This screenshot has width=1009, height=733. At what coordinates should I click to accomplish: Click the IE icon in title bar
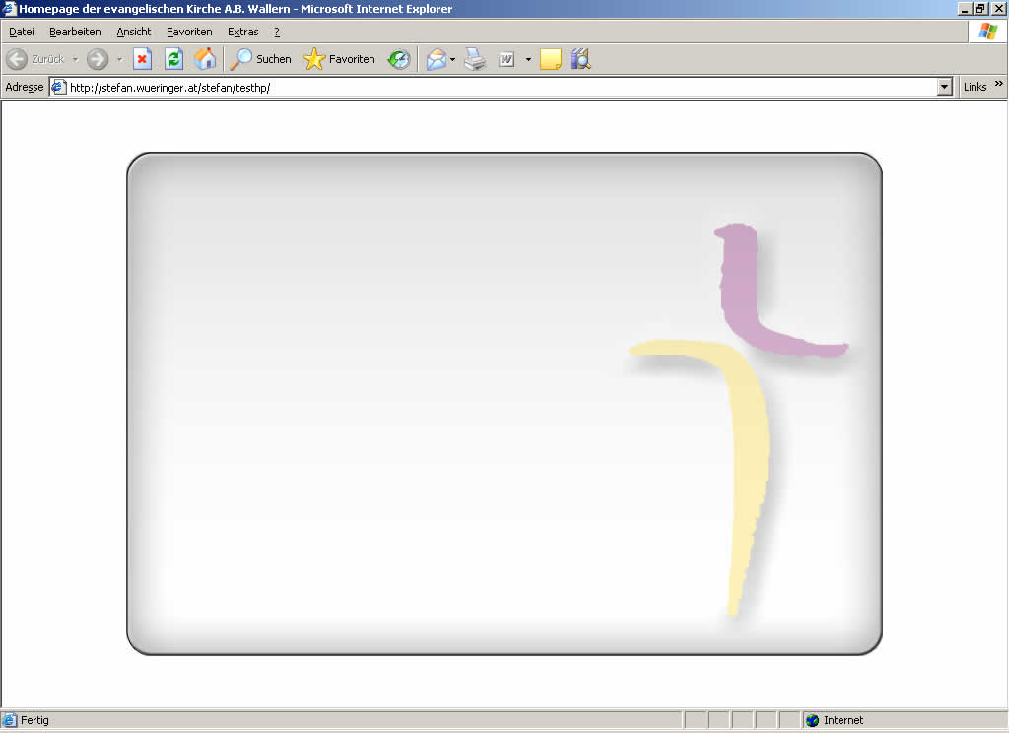pyautogui.click(x=9, y=8)
